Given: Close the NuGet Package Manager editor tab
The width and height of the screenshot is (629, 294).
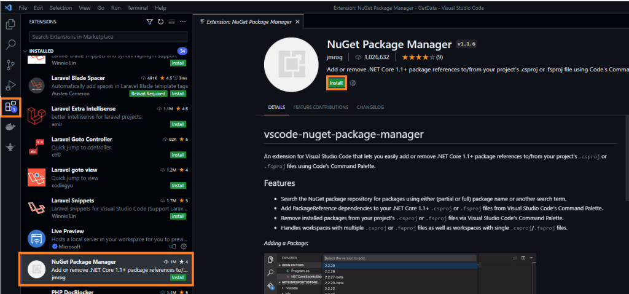Looking at the screenshot, I should [297, 22].
